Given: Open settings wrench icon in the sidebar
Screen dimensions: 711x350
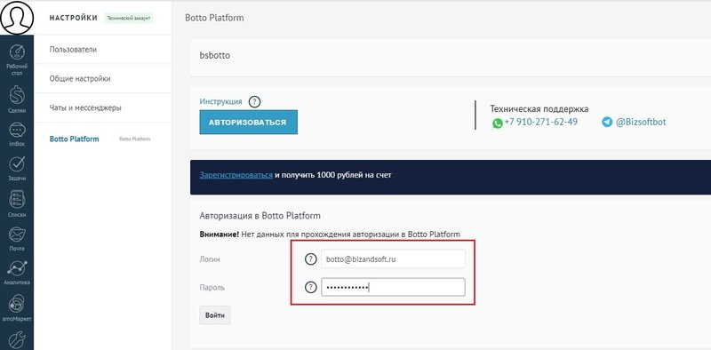Looking at the screenshot, I should (17, 340).
